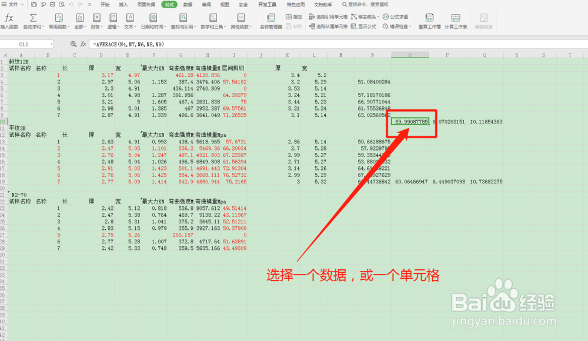The width and height of the screenshot is (588, 341).
Task: Click Remove Arrows (移去箭头)
Action: [x=365, y=16]
